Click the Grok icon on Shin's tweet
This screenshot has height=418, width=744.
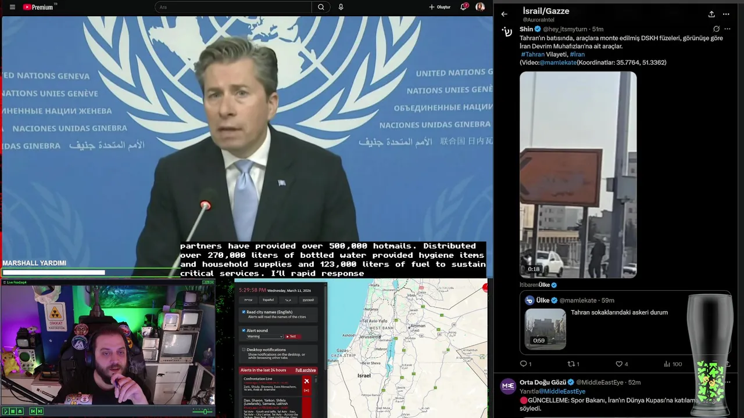[716, 29]
